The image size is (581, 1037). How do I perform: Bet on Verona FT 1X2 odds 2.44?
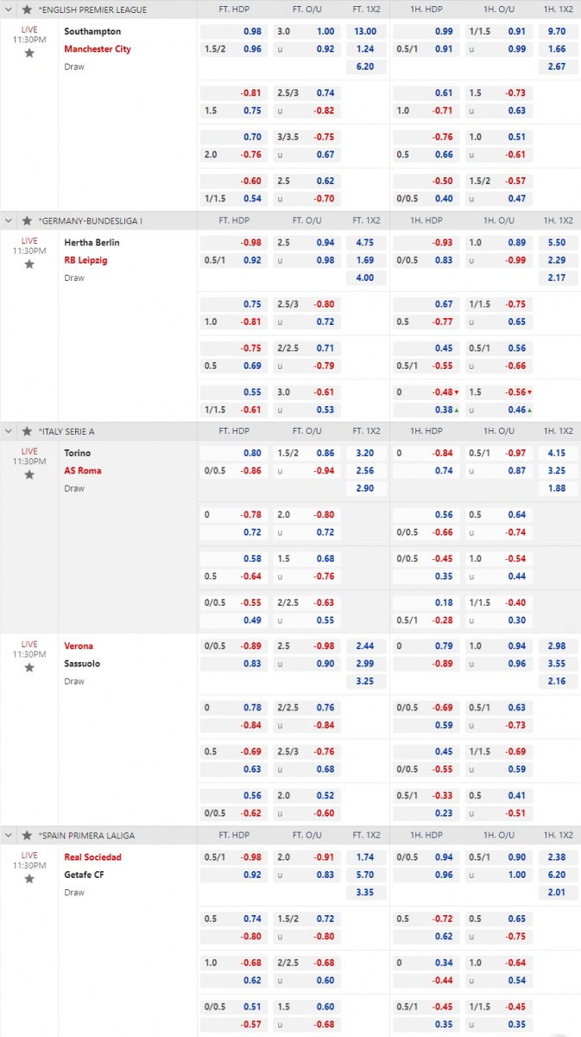[x=365, y=646]
